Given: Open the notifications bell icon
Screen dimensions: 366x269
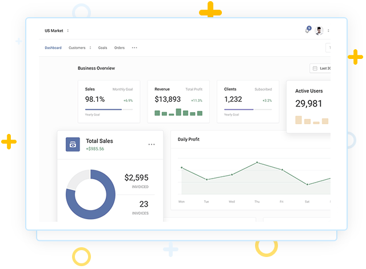Looking at the screenshot, I should [x=308, y=30].
